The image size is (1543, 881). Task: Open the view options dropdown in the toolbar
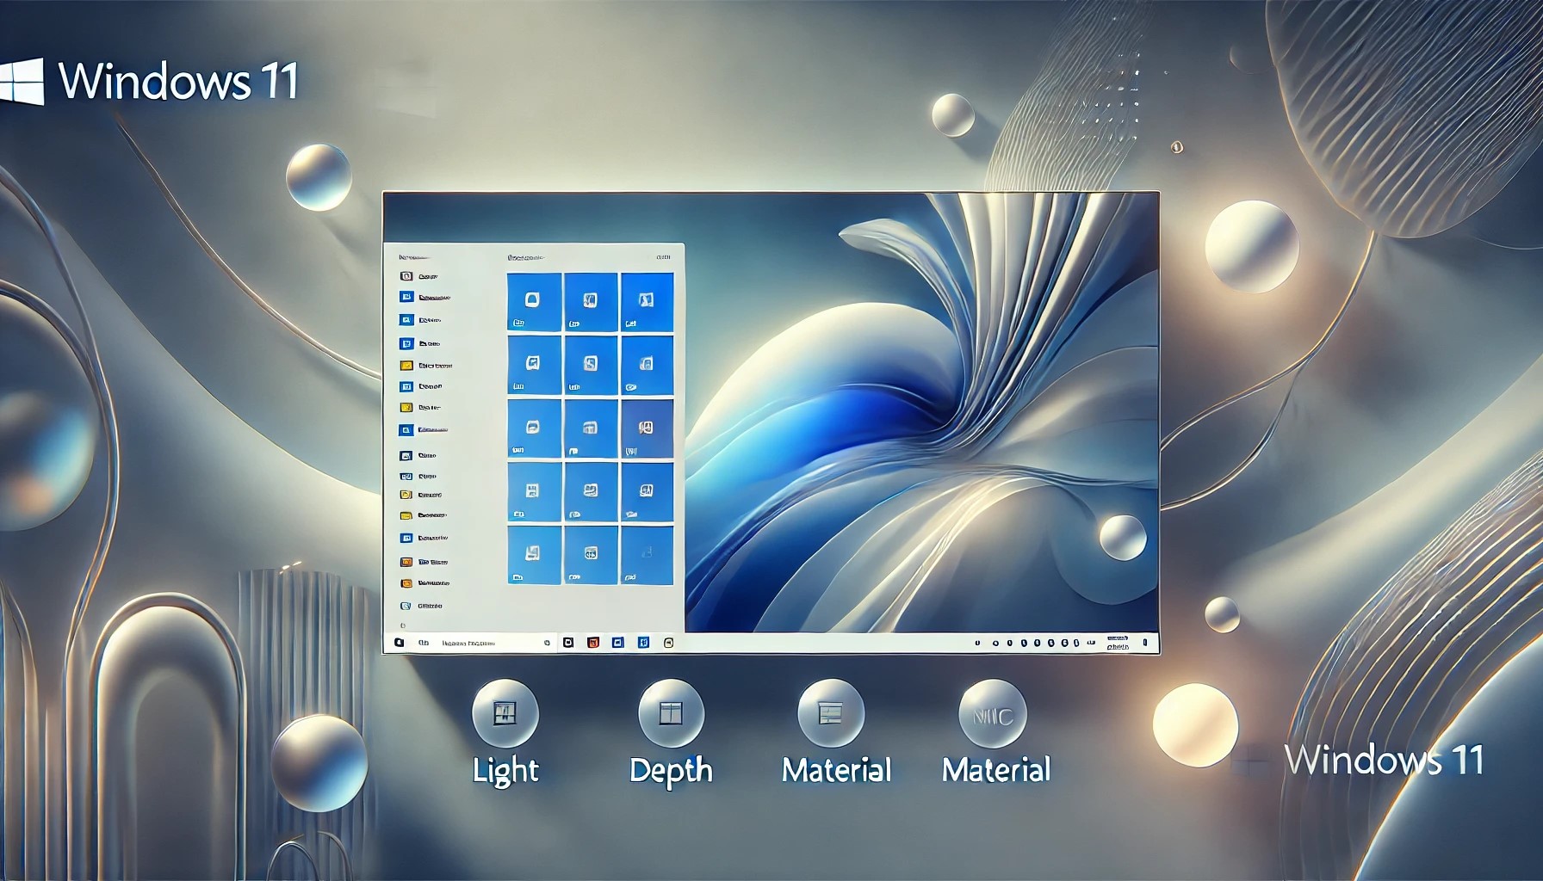click(664, 256)
